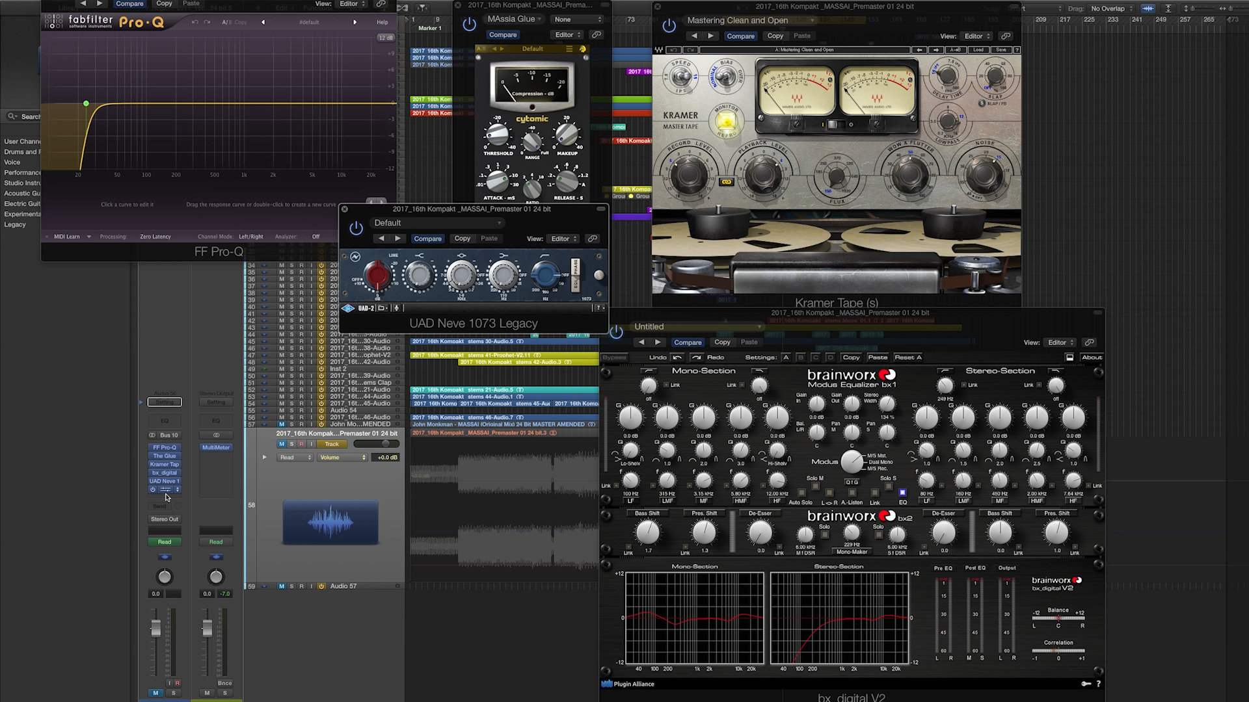
Task: Open Read automation mode dropdown on track
Action: [295, 458]
